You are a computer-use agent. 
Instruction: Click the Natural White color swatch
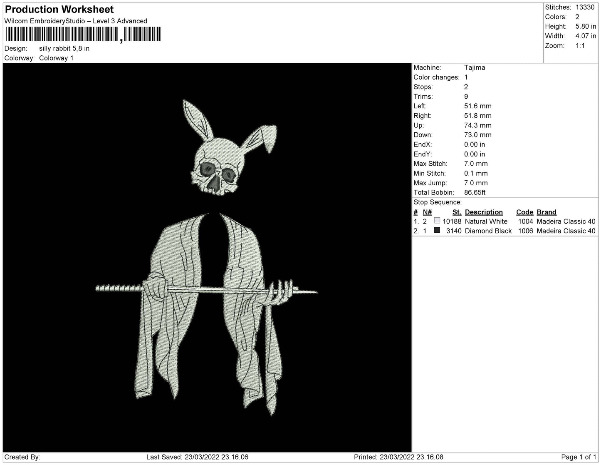click(x=437, y=221)
